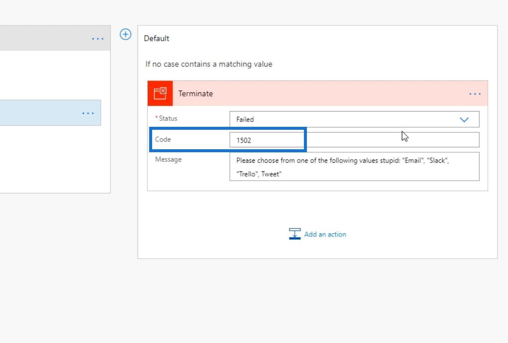Click the Add an action link

click(325, 234)
